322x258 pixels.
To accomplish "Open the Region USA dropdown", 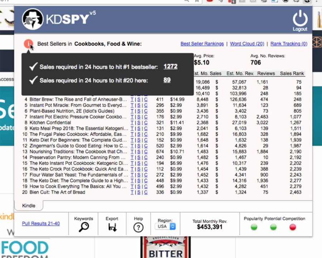I will pyautogui.click(x=165, y=227).
